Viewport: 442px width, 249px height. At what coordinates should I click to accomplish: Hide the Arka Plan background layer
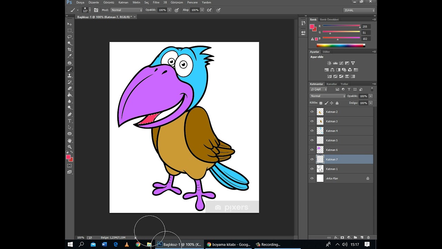pos(312,178)
